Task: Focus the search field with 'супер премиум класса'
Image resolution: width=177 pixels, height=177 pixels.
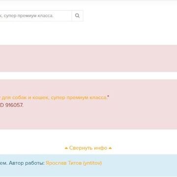Action: tap(36, 16)
